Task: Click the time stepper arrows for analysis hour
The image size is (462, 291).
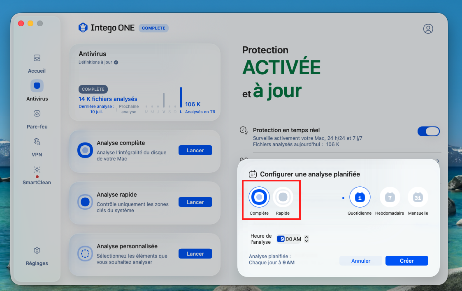Action: point(306,239)
